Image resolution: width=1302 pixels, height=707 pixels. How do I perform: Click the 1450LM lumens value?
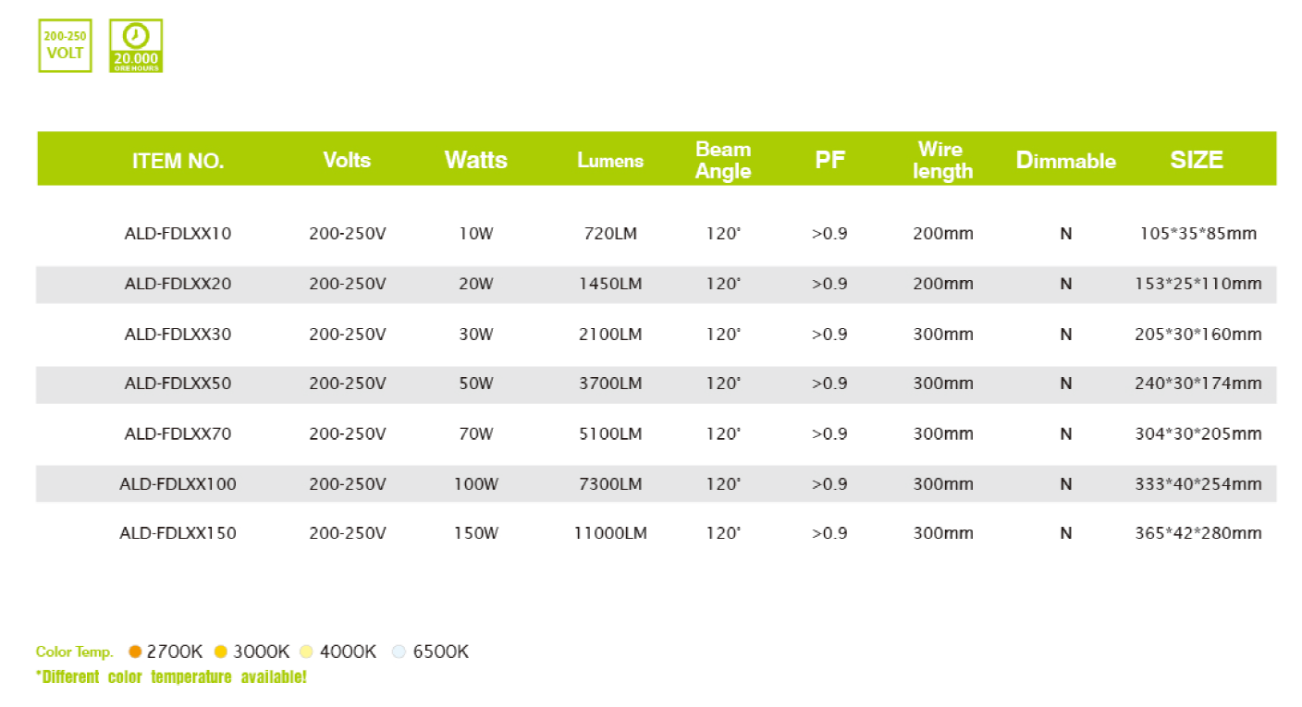point(610,284)
